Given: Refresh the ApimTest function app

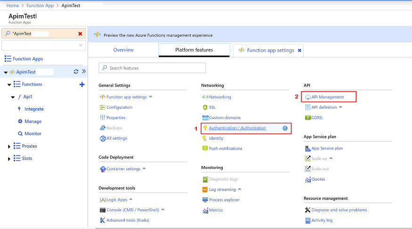Looking at the screenshot, I should point(76,71).
